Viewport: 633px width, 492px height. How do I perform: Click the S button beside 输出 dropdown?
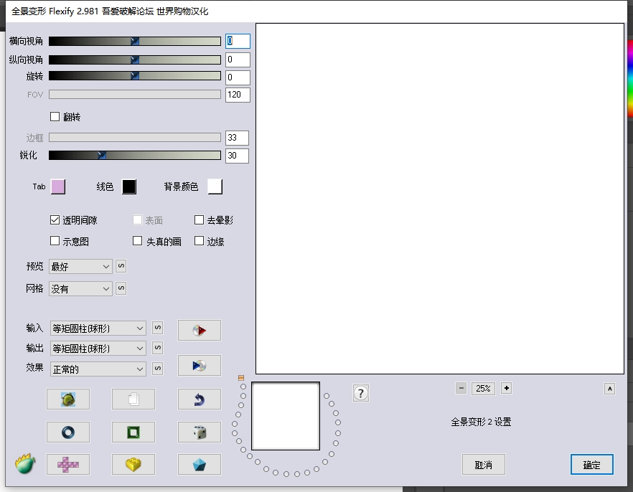click(157, 348)
